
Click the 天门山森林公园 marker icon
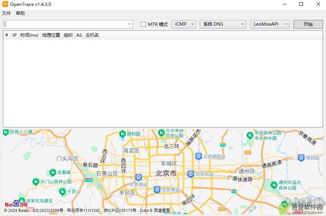pos(36,182)
